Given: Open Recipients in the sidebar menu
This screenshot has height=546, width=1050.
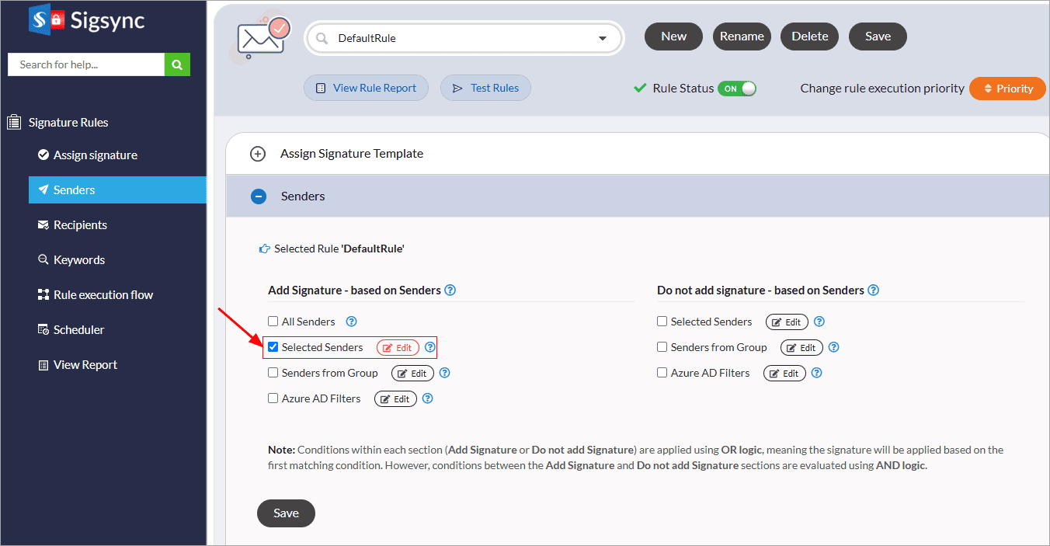Looking at the screenshot, I should coord(80,225).
